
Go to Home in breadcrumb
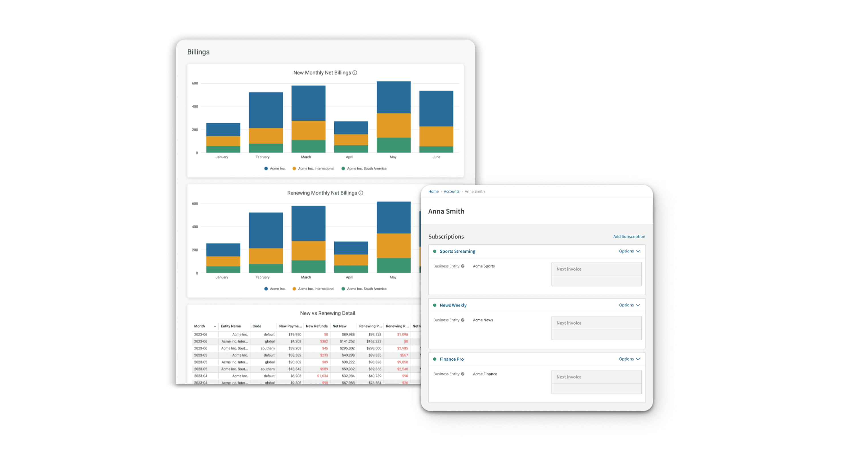tap(433, 191)
